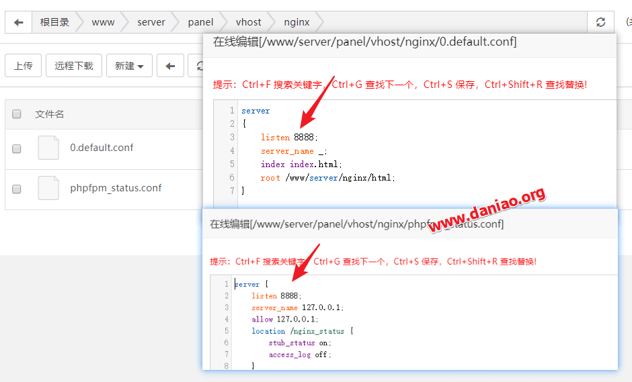Click the back arrow button beside 新建

171,66
